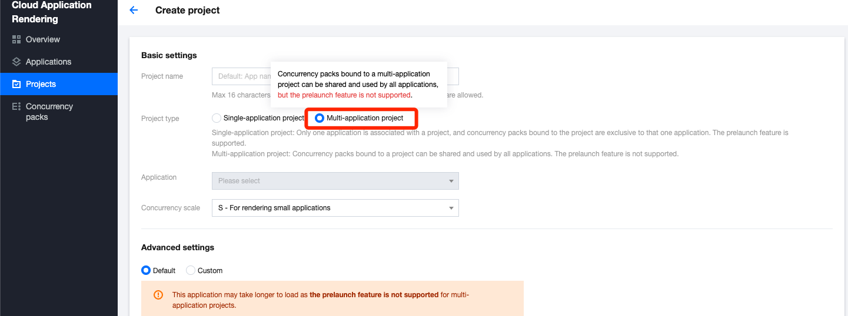
Task: Select the Multi-application project radio button
Action: coord(320,118)
